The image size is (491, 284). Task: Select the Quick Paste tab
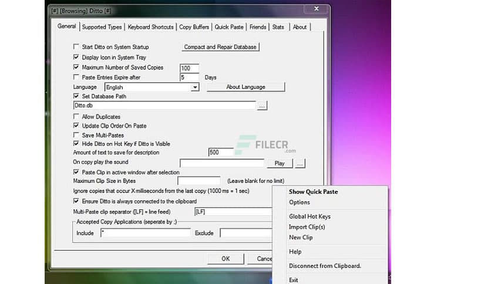pos(230,27)
